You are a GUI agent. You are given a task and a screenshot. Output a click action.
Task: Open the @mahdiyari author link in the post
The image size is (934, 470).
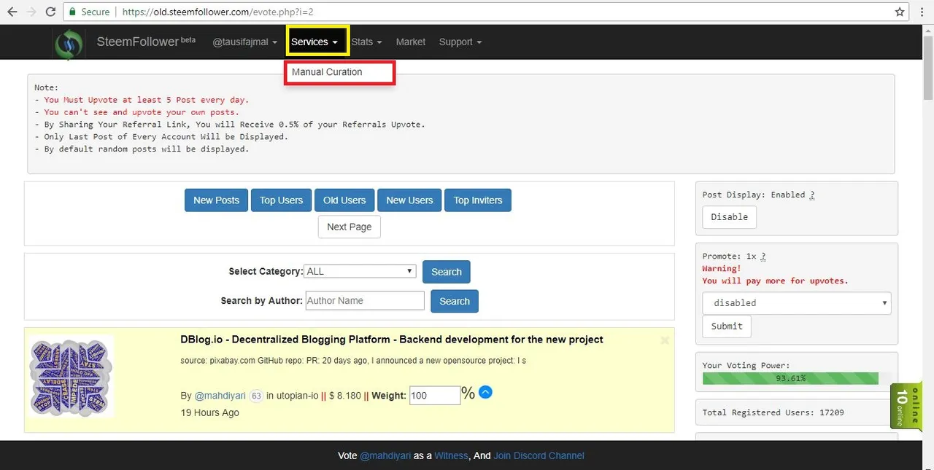(220, 396)
